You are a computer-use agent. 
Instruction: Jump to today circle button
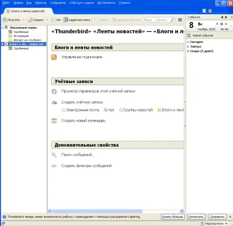point(221,24)
